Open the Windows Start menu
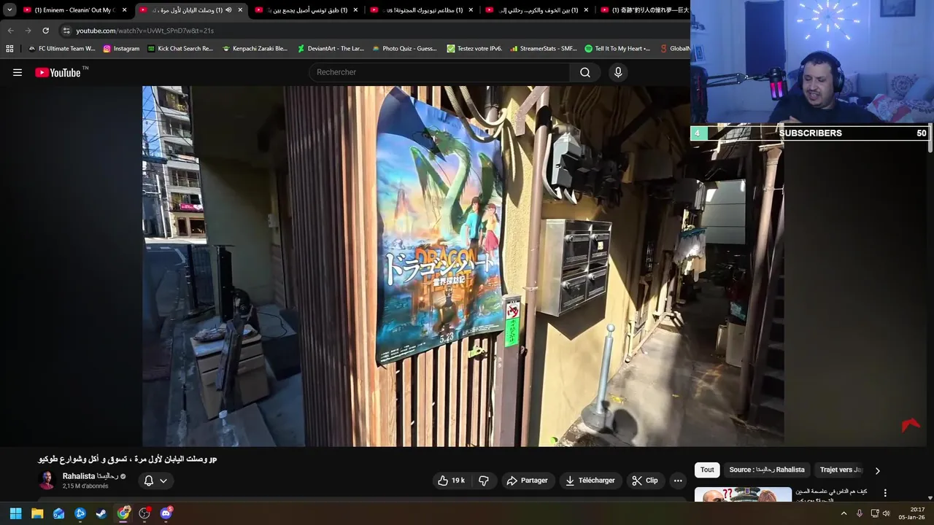Screen dimensions: 934x525 click(15, 513)
